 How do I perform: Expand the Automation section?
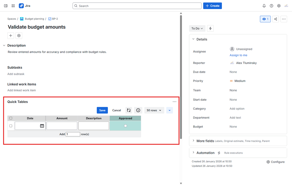pyautogui.click(x=193, y=152)
